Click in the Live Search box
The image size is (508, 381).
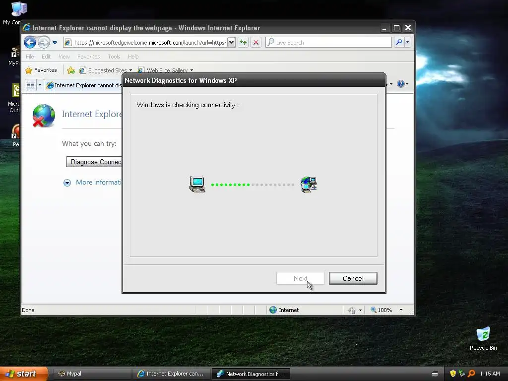coord(328,43)
